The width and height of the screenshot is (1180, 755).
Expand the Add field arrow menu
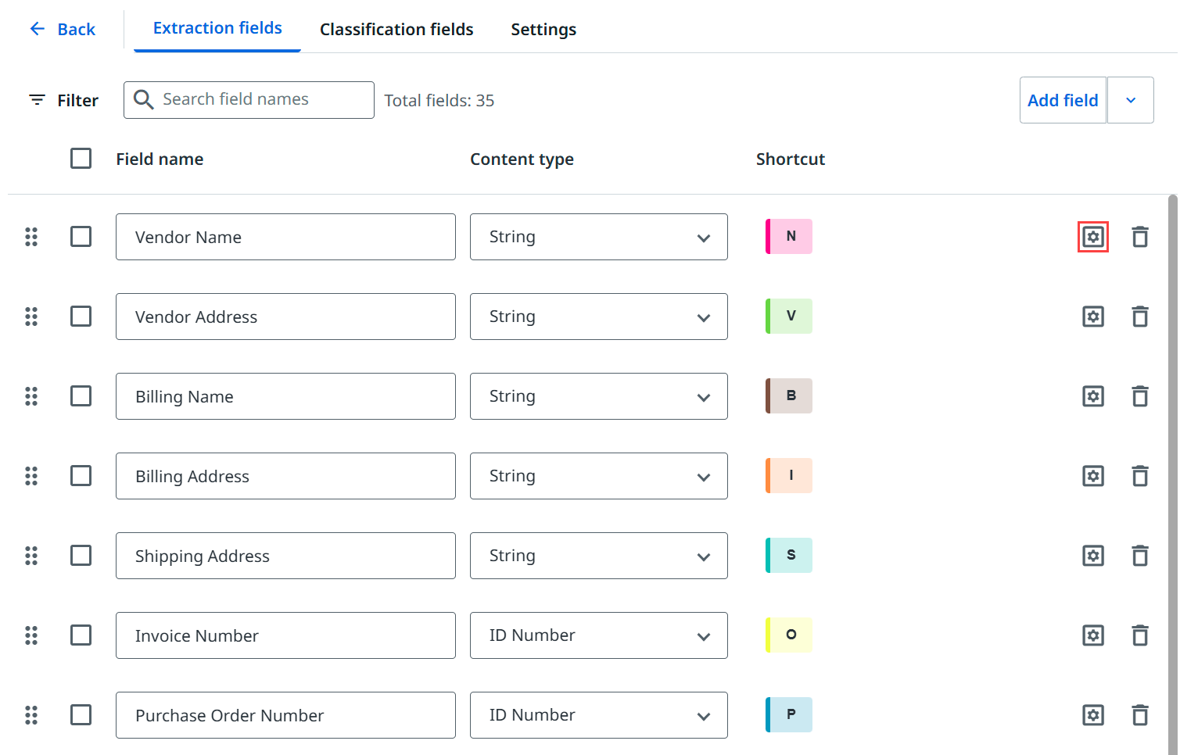[1130, 100]
